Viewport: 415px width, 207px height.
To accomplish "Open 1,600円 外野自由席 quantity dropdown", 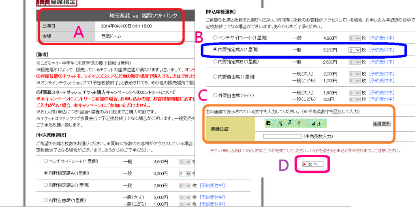I will 355,93.
